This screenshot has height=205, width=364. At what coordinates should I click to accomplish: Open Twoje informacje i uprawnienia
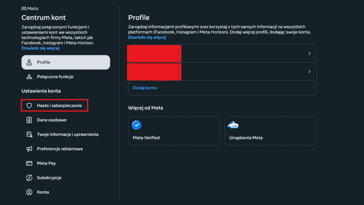[66, 134]
